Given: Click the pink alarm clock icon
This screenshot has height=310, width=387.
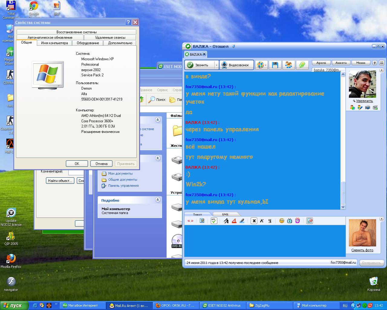Looking at the screenshot, I should click(298, 221).
